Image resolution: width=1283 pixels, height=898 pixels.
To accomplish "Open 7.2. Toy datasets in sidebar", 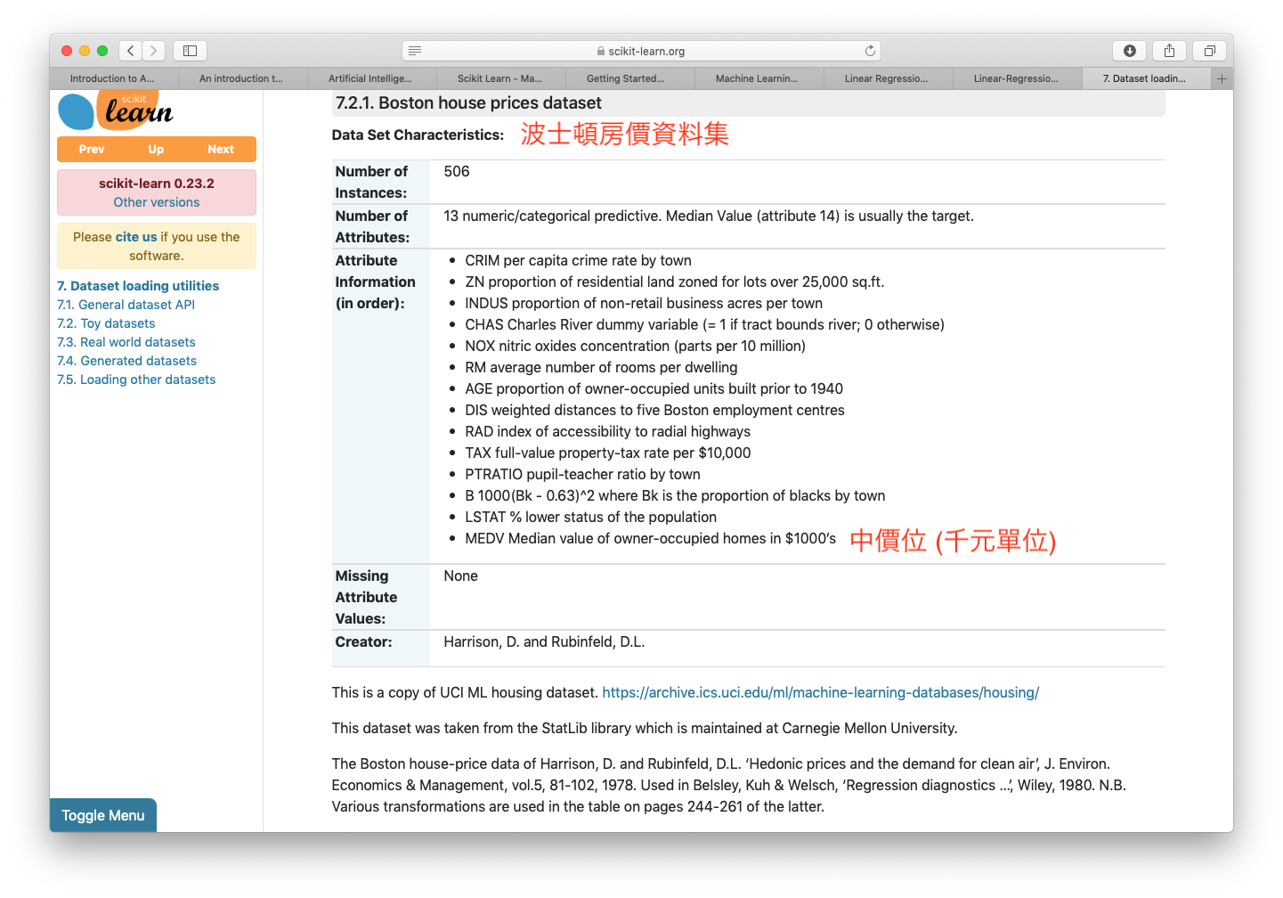I will (106, 323).
